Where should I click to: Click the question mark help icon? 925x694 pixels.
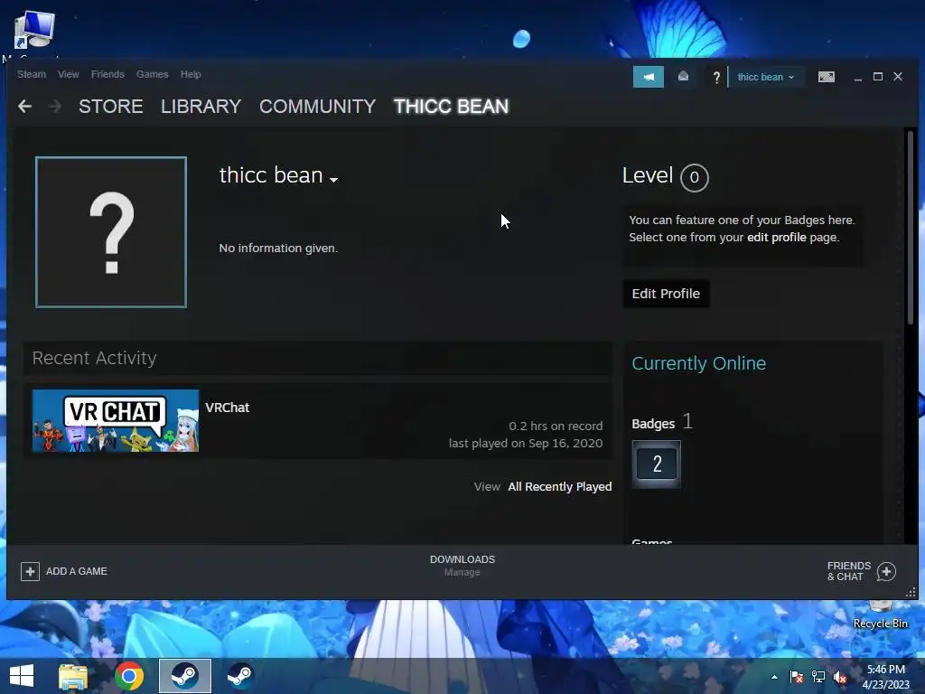[716, 78]
